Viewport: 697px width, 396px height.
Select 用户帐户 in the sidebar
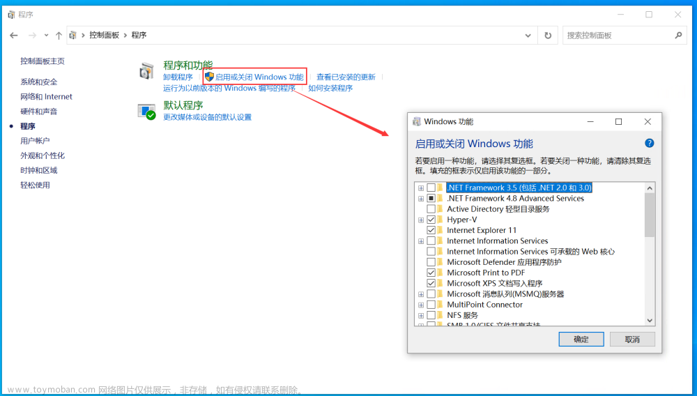pos(35,140)
